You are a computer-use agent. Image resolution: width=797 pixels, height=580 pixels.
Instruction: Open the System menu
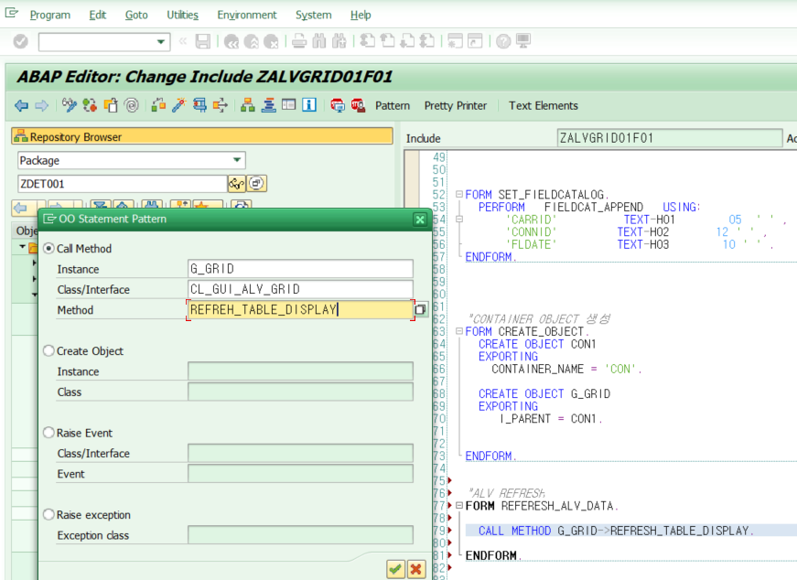pyautogui.click(x=314, y=16)
